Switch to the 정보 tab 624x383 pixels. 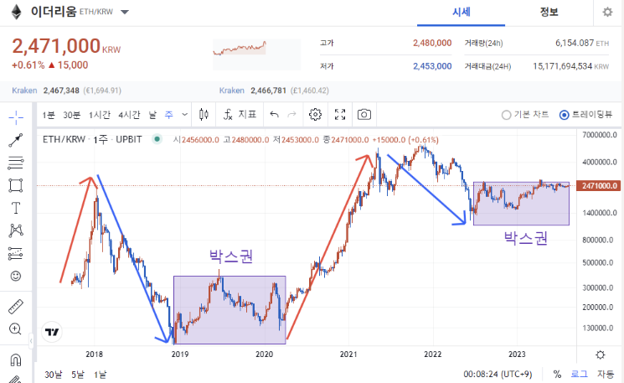(549, 13)
